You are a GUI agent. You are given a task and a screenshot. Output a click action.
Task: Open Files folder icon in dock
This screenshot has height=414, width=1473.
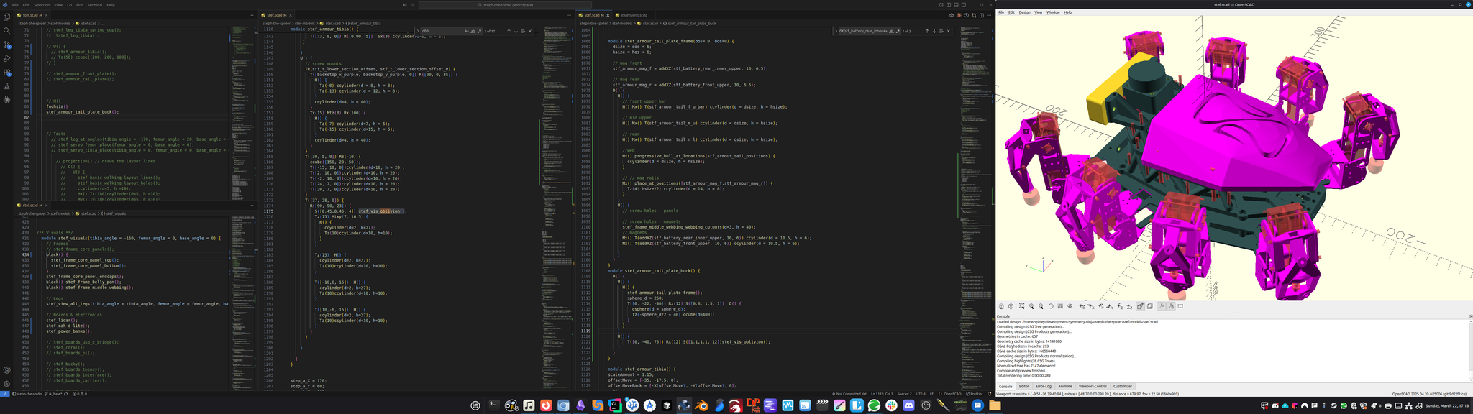995,405
